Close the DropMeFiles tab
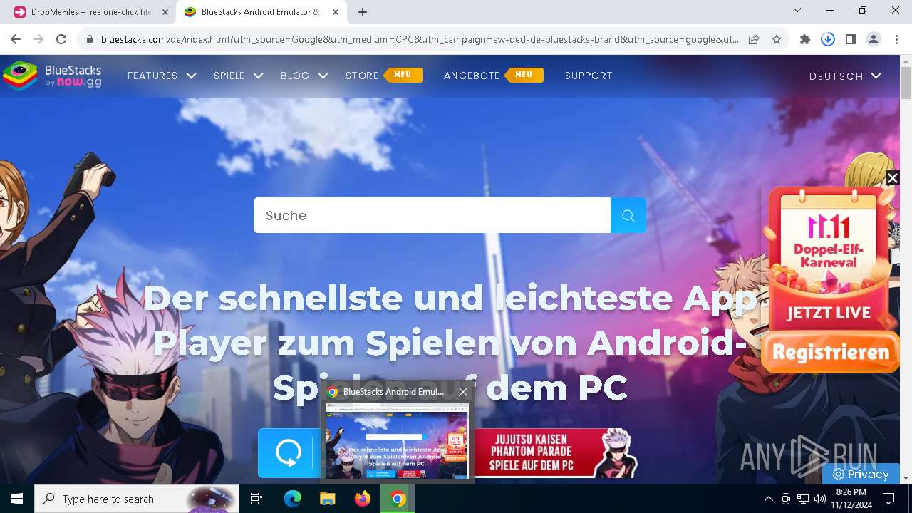 (x=165, y=12)
